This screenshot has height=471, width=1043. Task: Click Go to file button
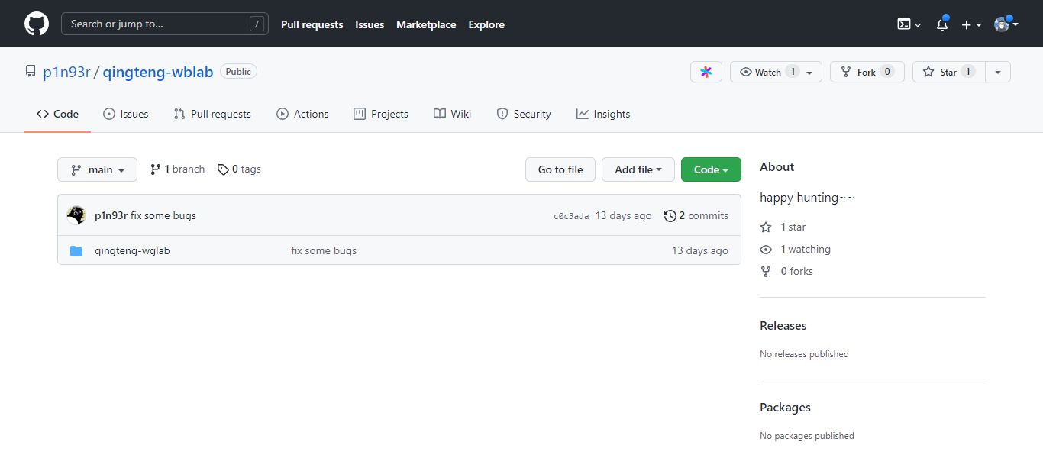coord(560,169)
